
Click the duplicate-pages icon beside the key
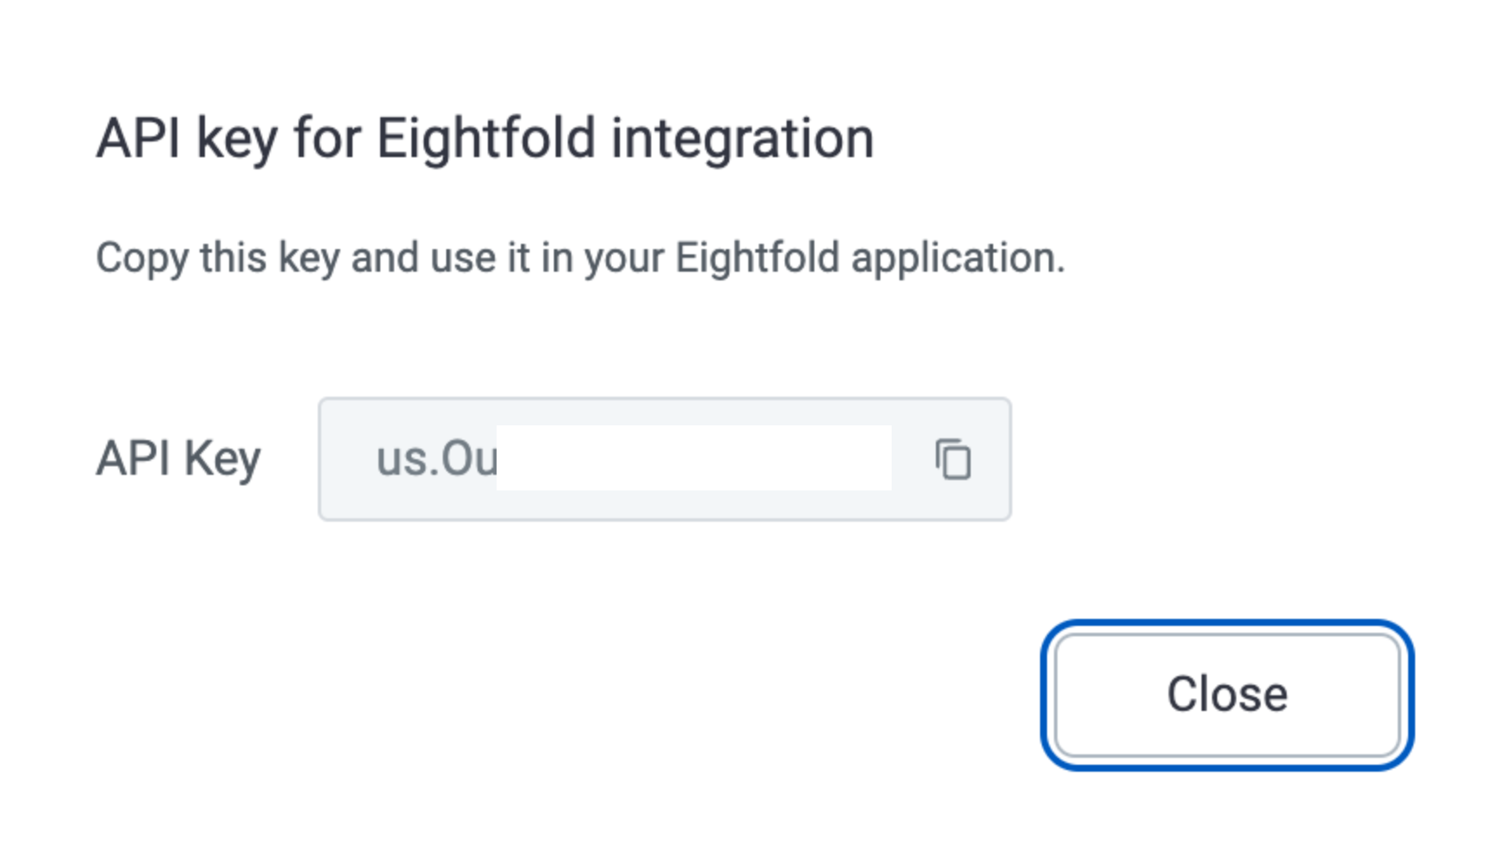952,459
